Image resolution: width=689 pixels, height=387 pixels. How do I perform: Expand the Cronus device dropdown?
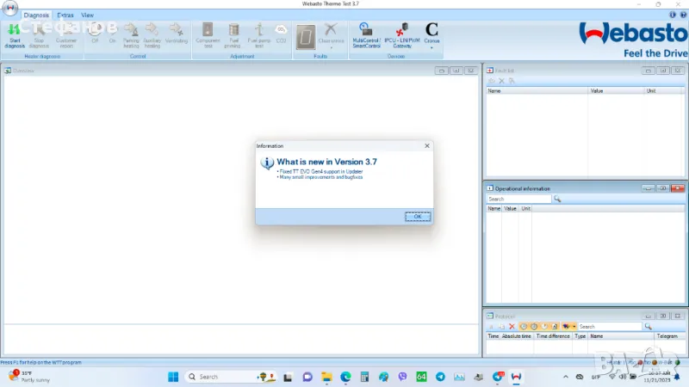tap(431, 47)
